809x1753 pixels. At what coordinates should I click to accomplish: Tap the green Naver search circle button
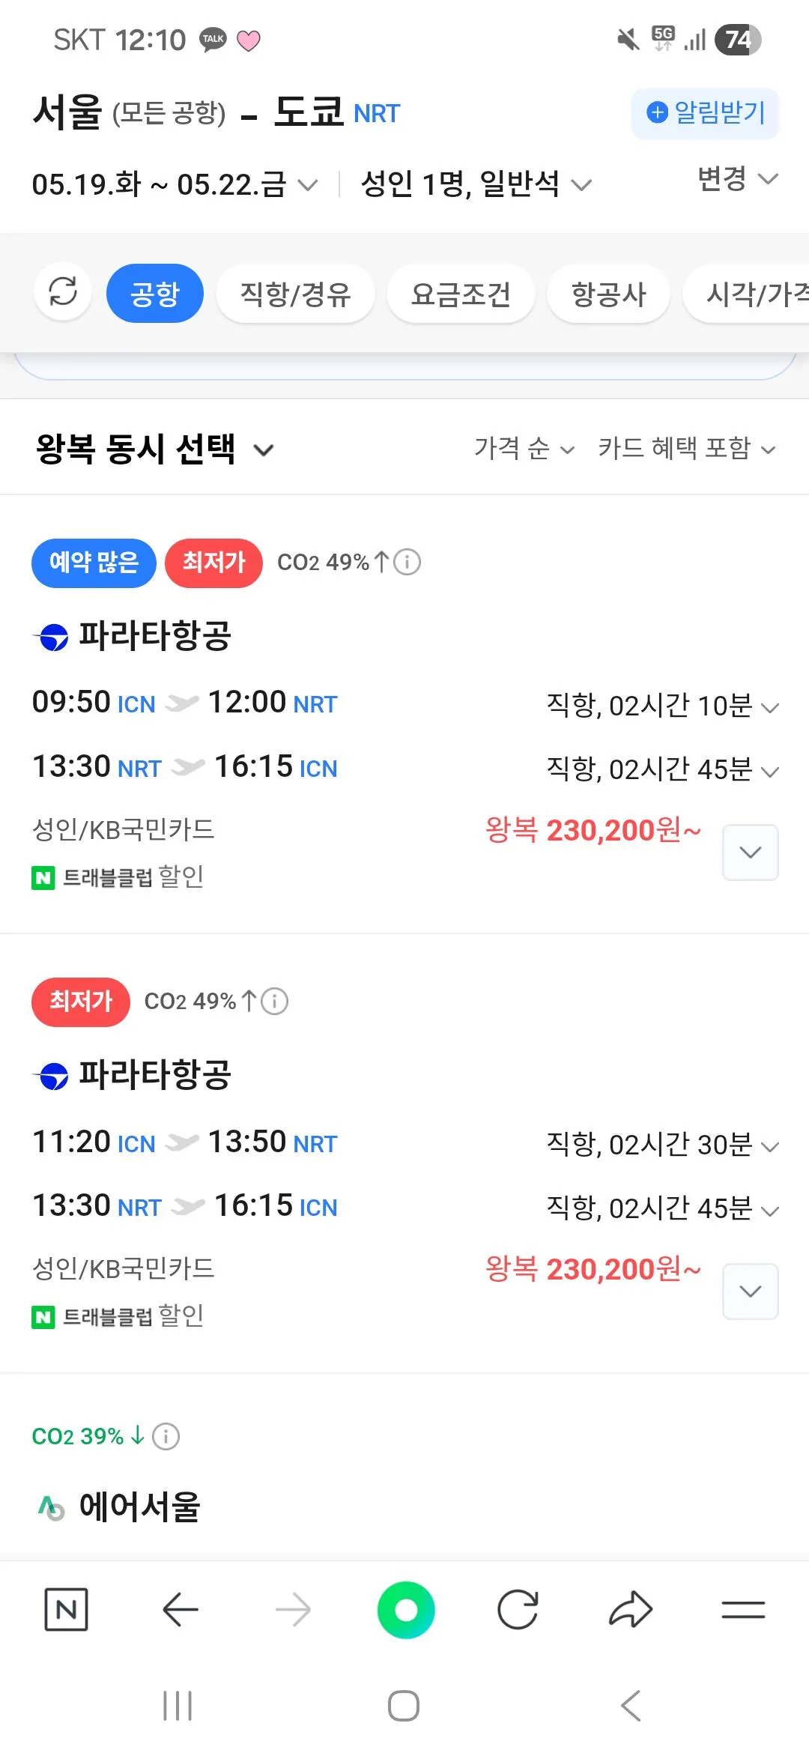[x=406, y=1609]
